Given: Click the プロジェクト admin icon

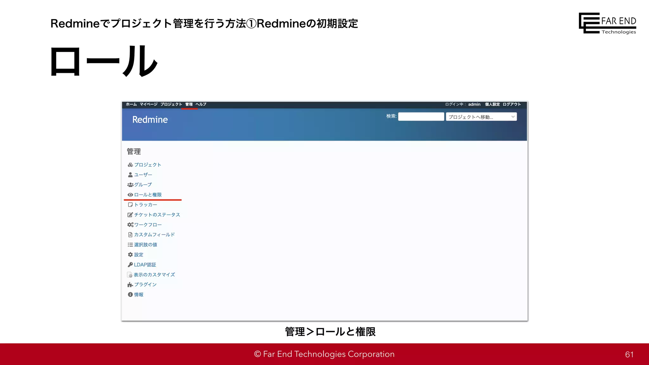Looking at the screenshot, I should coord(130,165).
